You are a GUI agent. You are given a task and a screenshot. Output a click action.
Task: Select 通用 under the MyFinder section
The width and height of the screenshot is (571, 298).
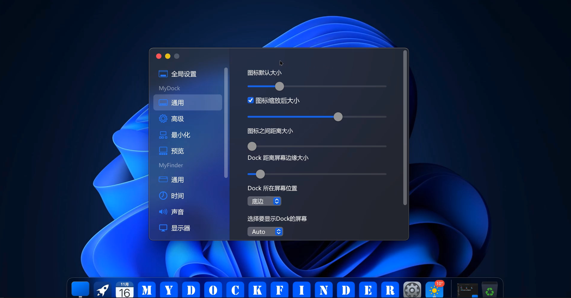coord(188,180)
